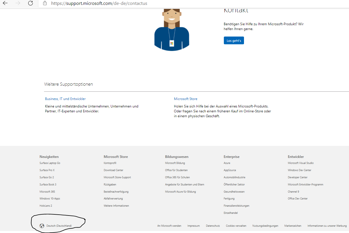Screen dimensions: 349x233
Task: Open Surface Go 2 link
Action: coord(47,177)
